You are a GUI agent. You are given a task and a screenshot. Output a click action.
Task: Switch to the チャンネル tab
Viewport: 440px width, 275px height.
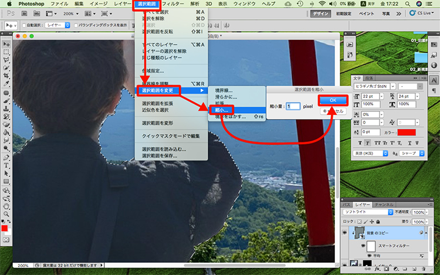pyautogui.click(x=384, y=205)
